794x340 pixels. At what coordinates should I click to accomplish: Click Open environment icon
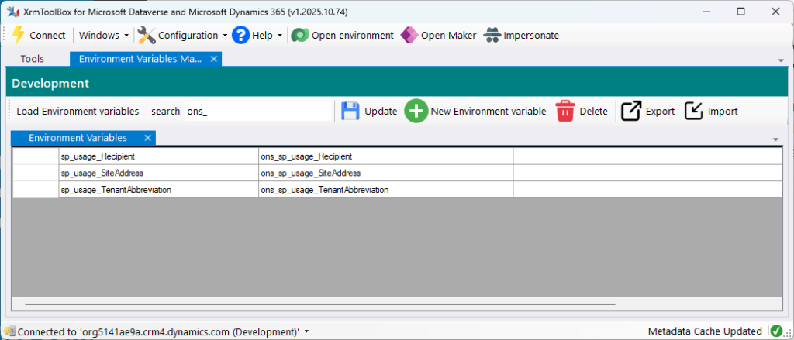pyautogui.click(x=299, y=35)
